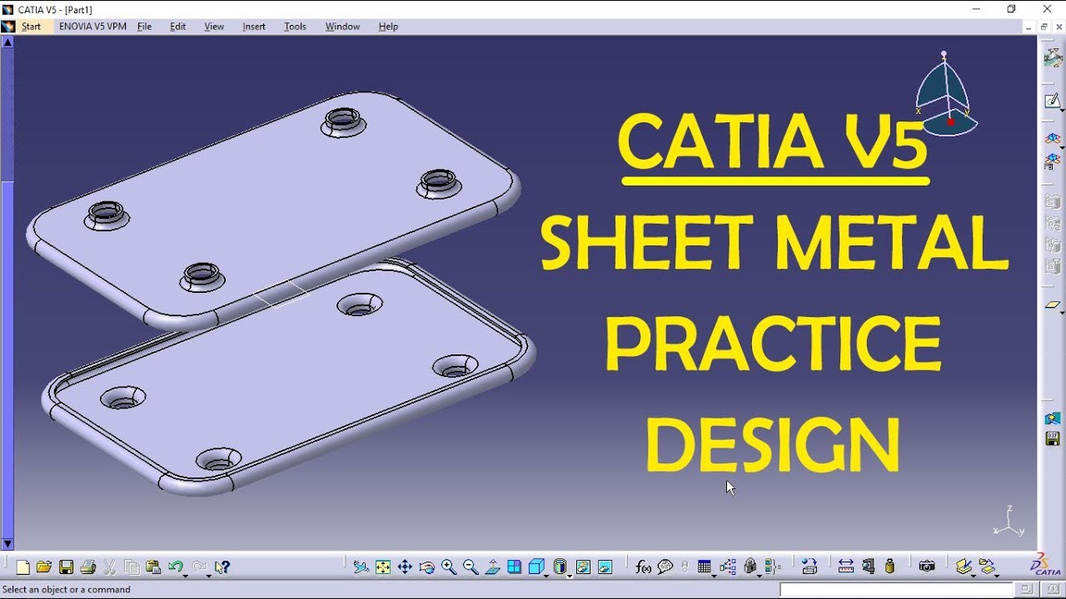
Task: Expand the Isometric View options arrow
Action: pos(546,575)
